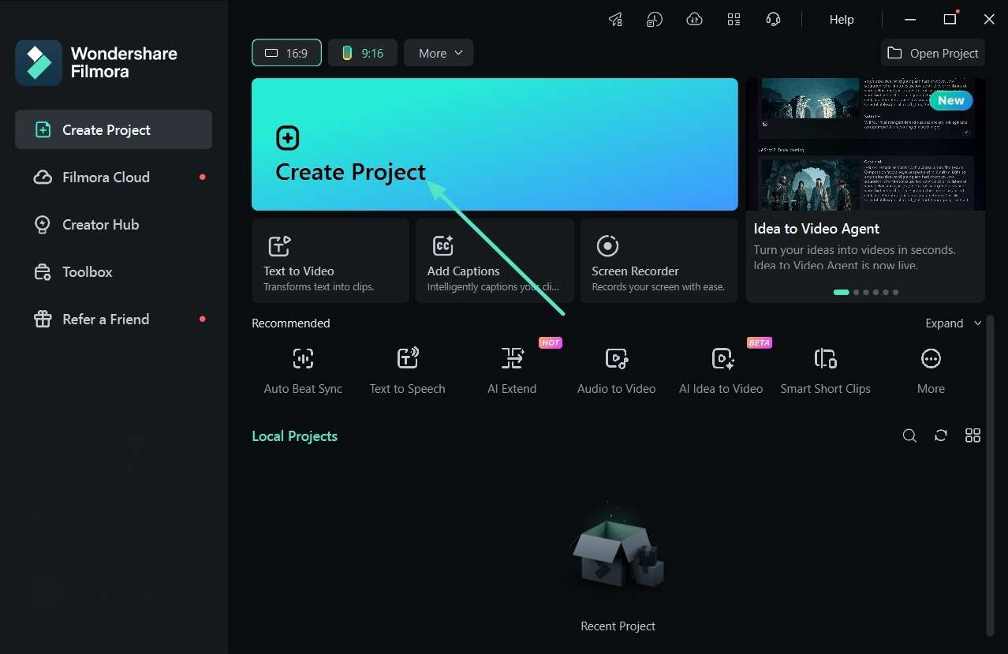Screen dimensions: 1008x654
Task: Click the Open Project button
Action: pos(933,53)
